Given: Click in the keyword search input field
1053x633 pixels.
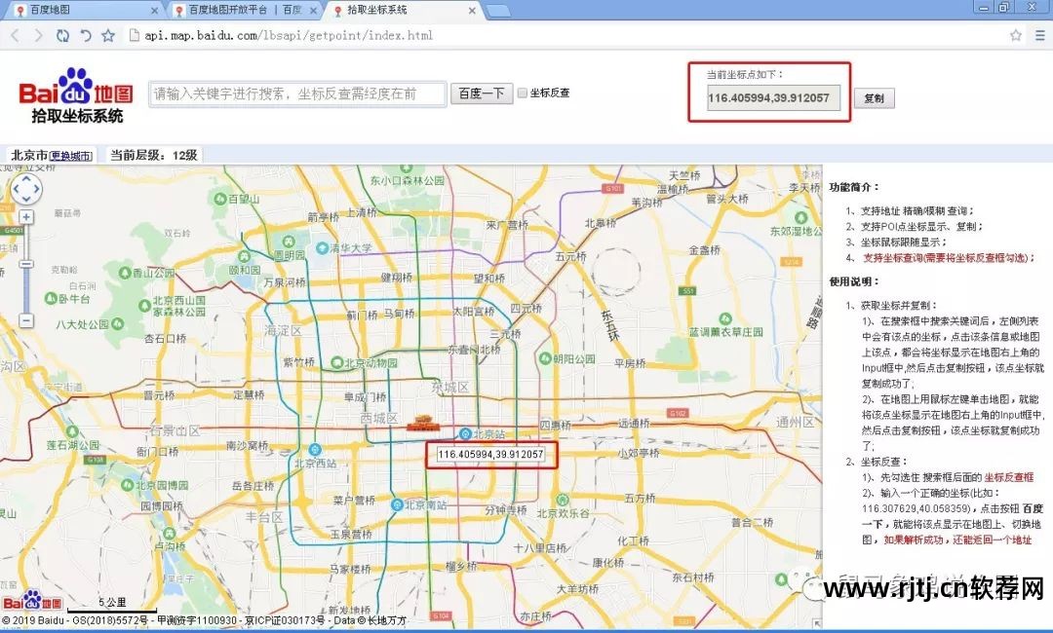Looking at the screenshot, I should click(297, 93).
